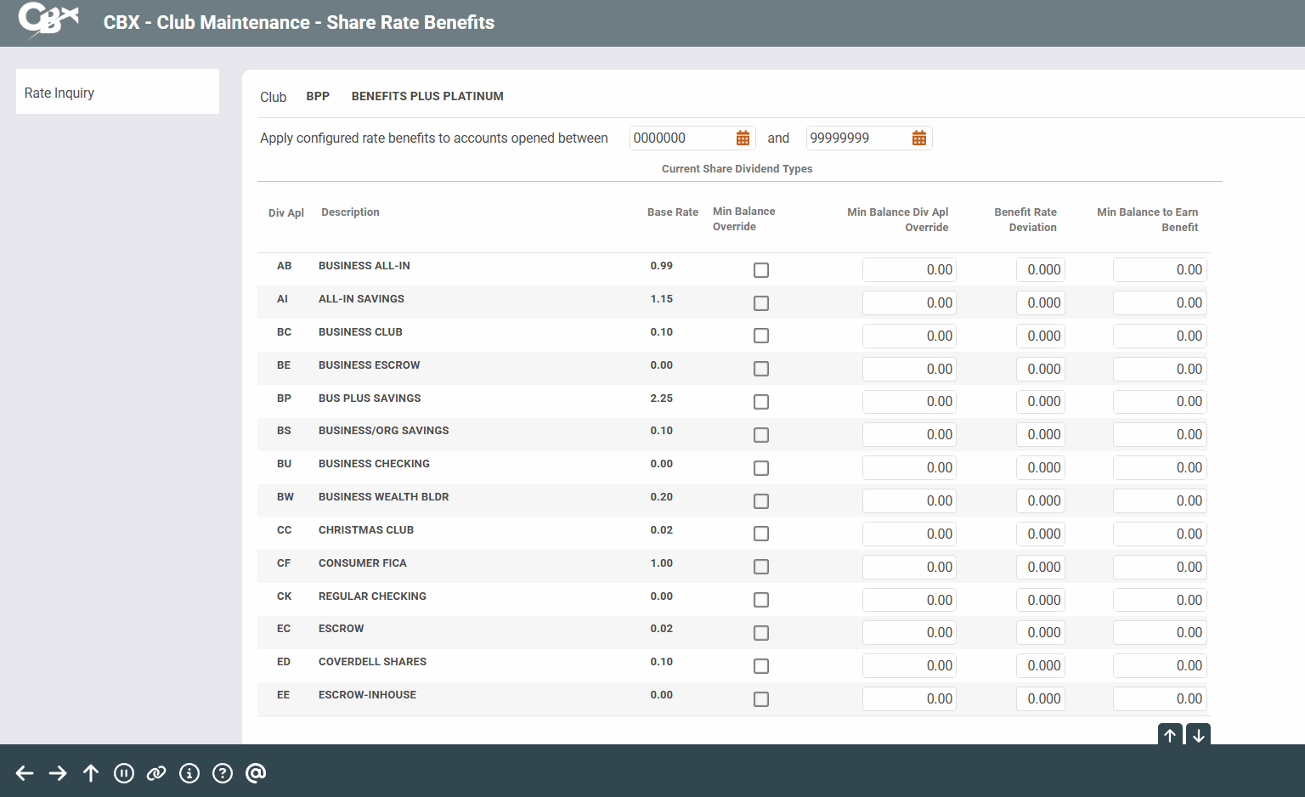This screenshot has height=797, width=1305.
Task: Click the pause circle icon in bottom toolbar
Action: [x=124, y=772]
